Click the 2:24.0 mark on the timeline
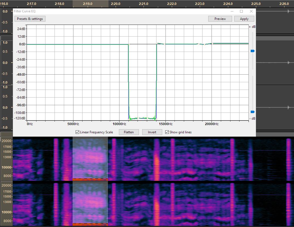Image resolution: width=294 pixels, height=227 pixels. (228, 4)
